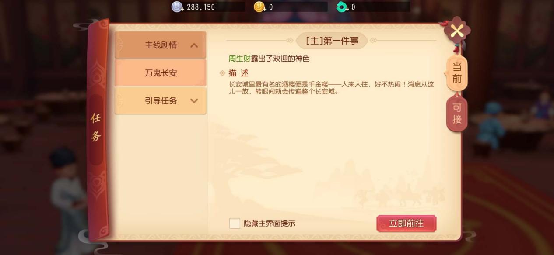Switch to the 可接 tab
This screenshot has width=554, height=255.
click(457, 114)
